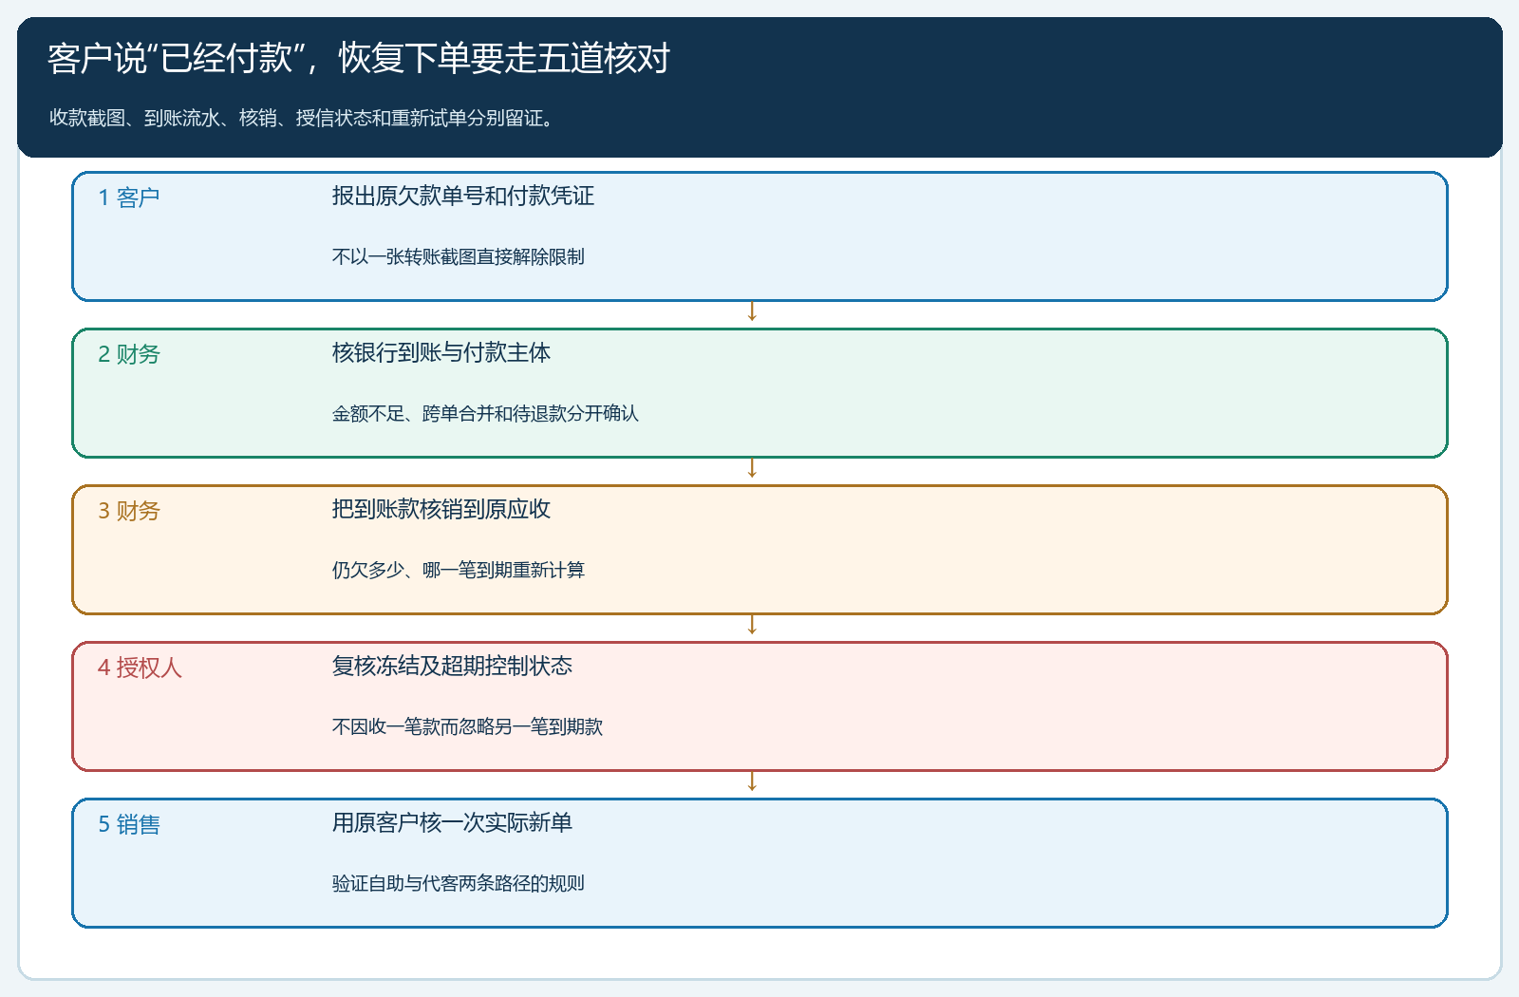Click the note 不以一张转账截图直接解除限制

459,256
